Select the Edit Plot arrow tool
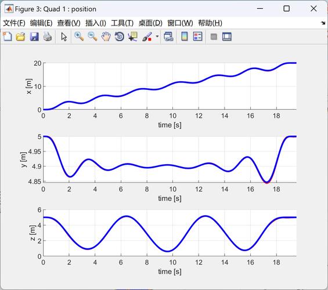 point(64,37)
